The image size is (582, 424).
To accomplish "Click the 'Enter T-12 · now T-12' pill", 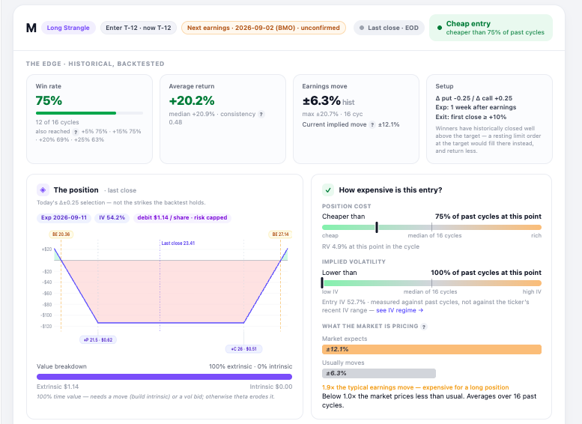I will [139, 28].
